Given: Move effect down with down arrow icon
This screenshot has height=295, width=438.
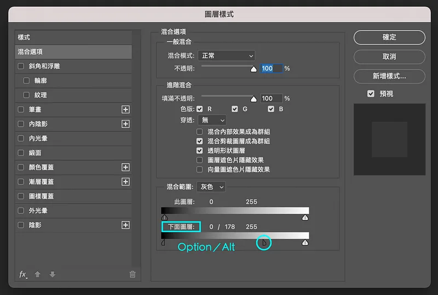Looking at the screenshot, I should pos(52,274).
